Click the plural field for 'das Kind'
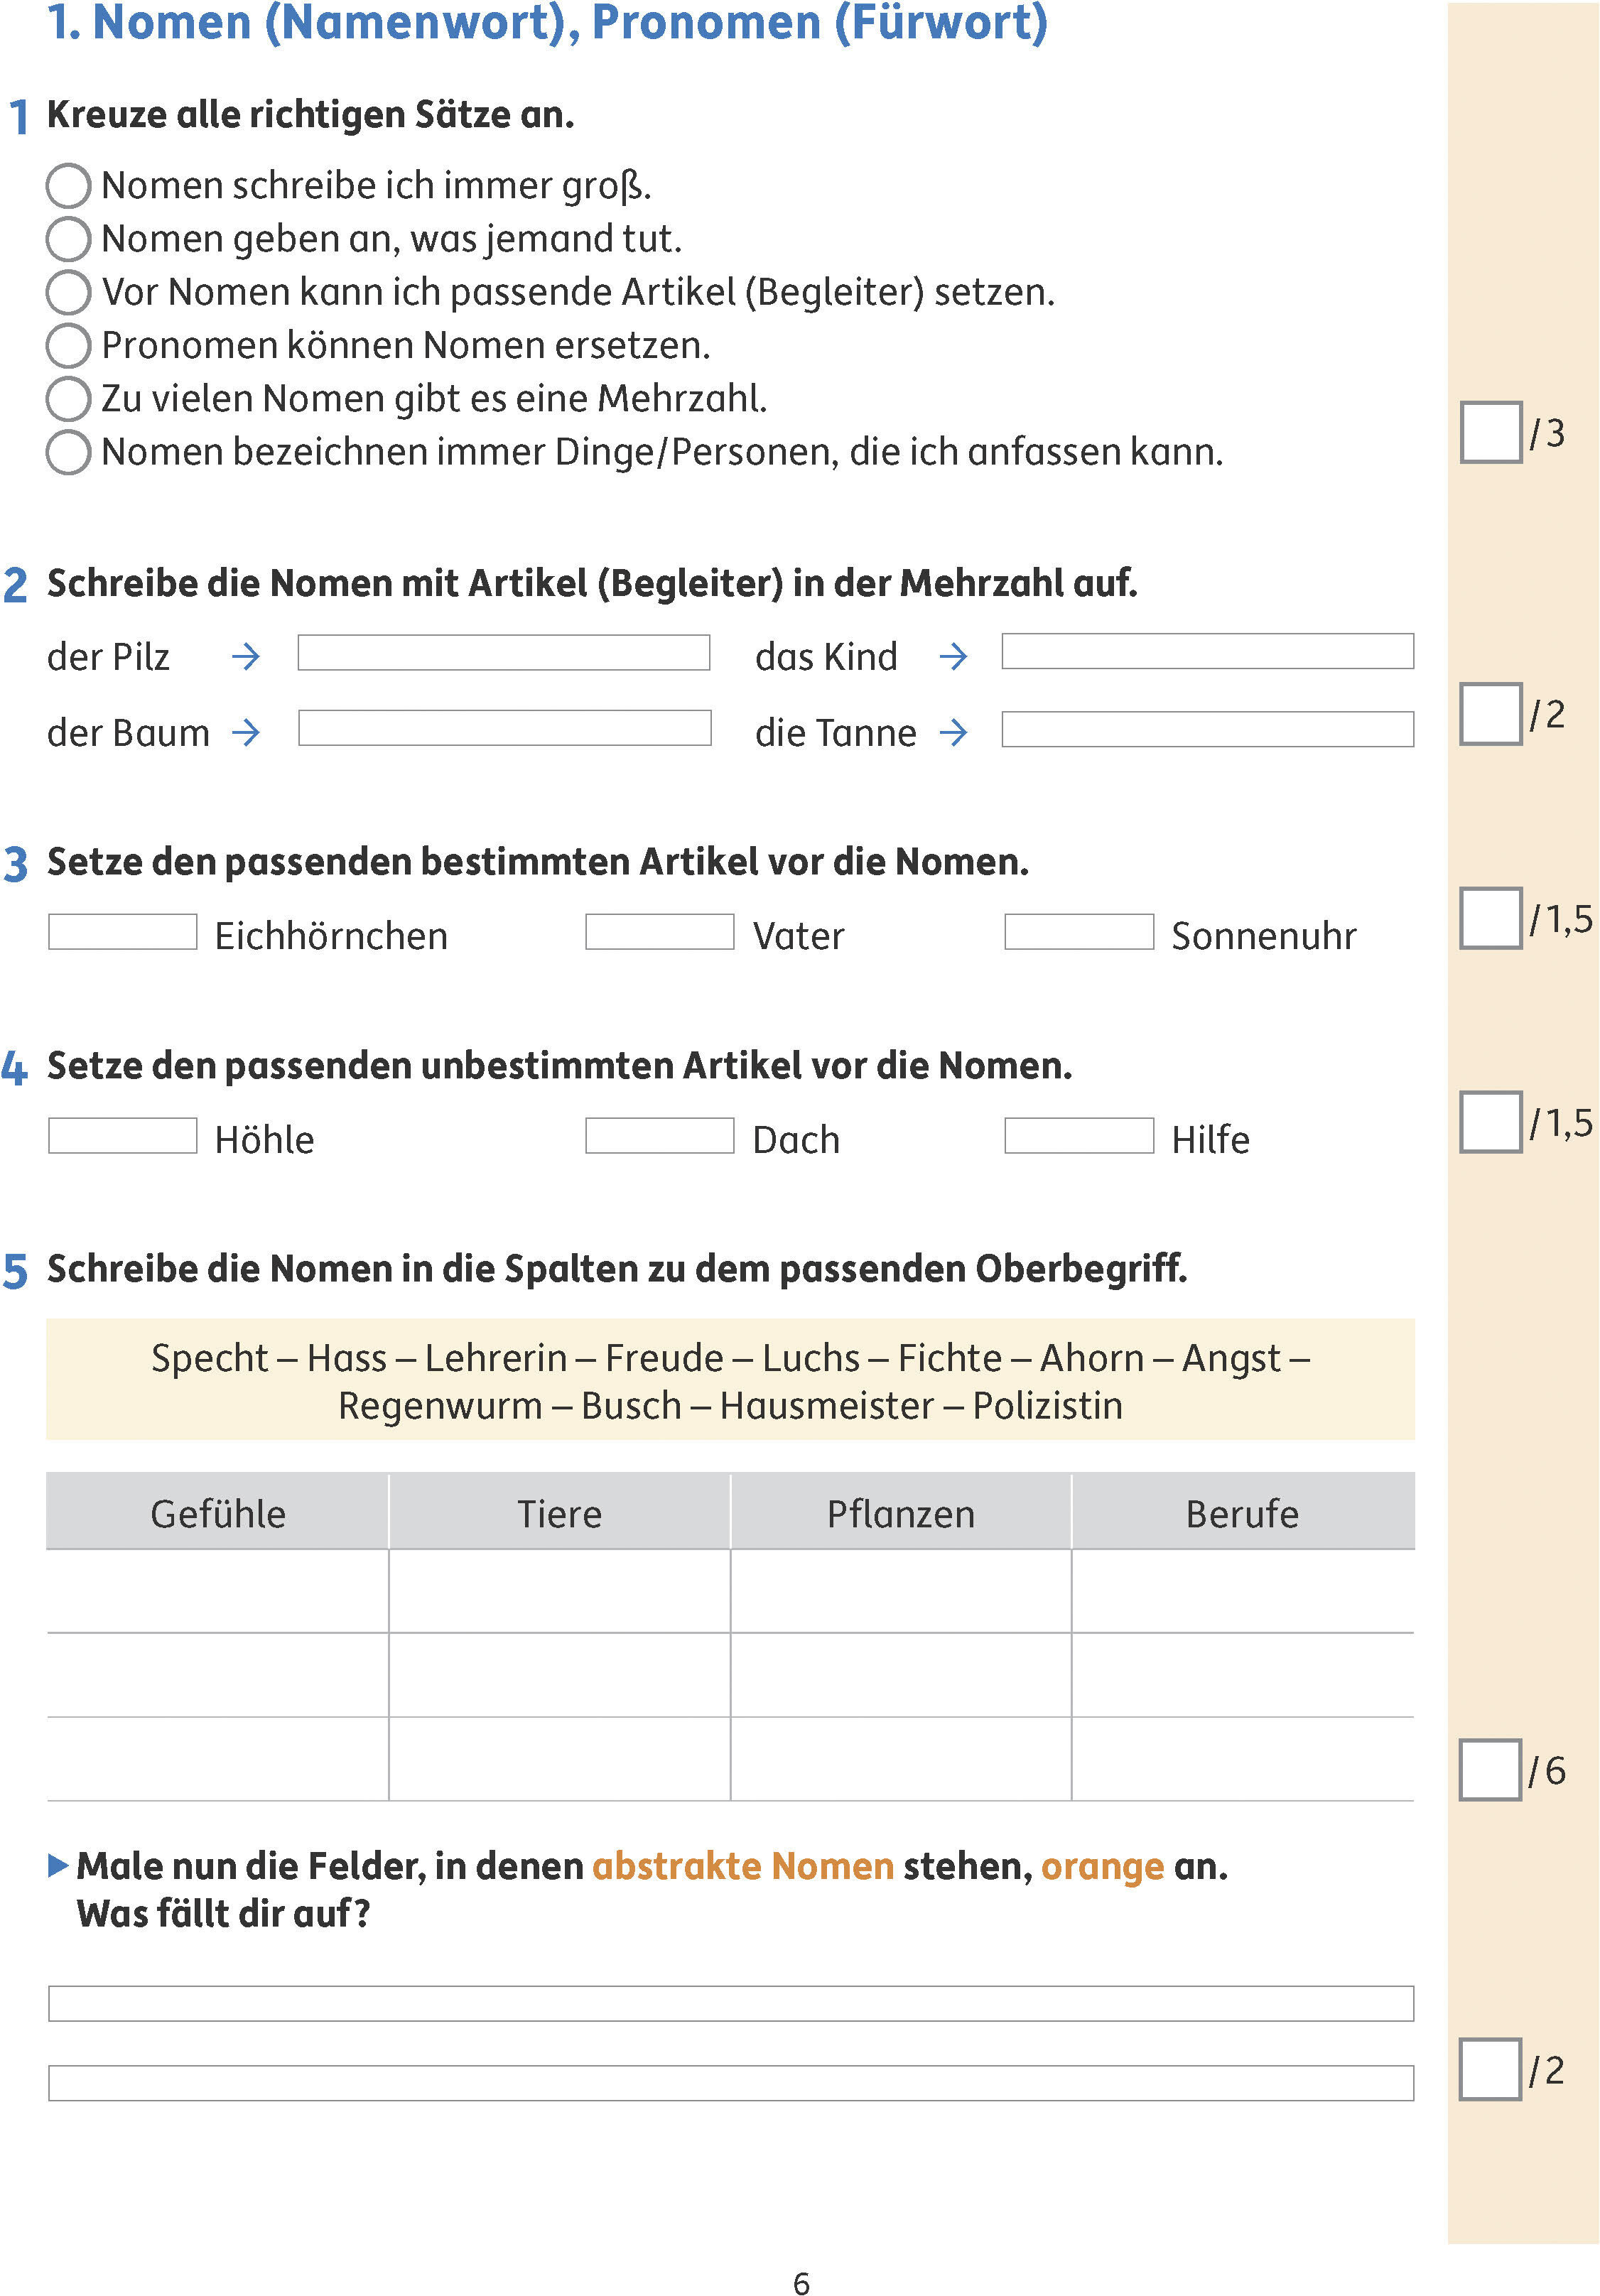 1208,651
